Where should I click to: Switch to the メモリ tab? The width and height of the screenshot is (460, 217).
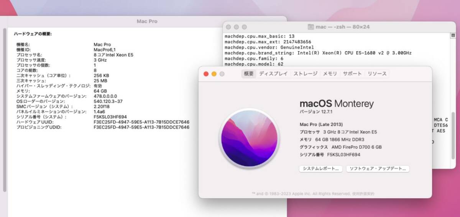[x=330, y=74]
